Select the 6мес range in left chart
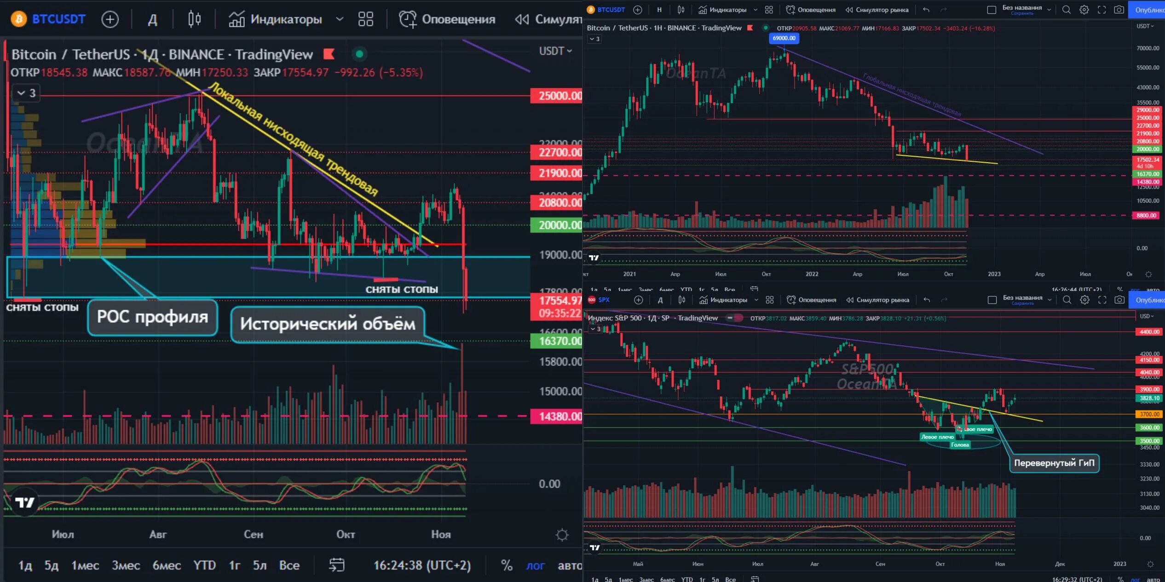Image resolution: width=1165 pixels, height=582 pixels. pyautogui.click(x=167, y=565)
